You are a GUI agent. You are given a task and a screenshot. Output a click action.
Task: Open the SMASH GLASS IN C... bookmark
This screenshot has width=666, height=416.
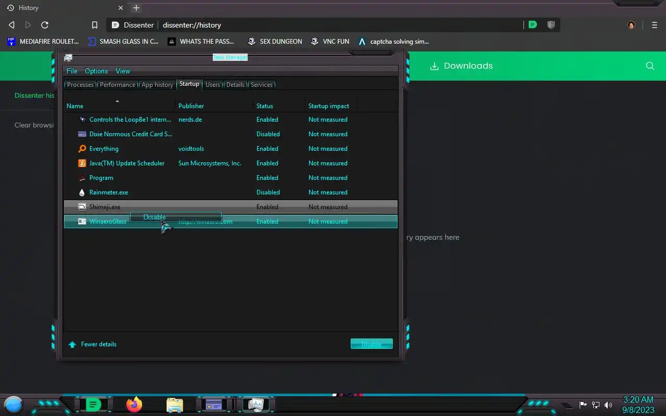[x=123, y=42]
